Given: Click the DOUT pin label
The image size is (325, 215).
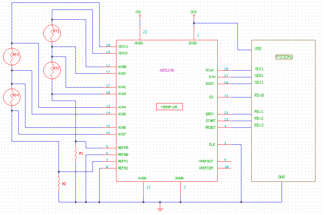Looking at the screenshot, I should point(210,84).
